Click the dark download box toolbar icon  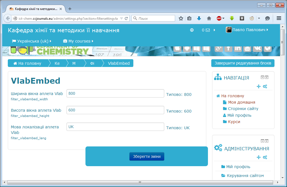coord(242,18)
